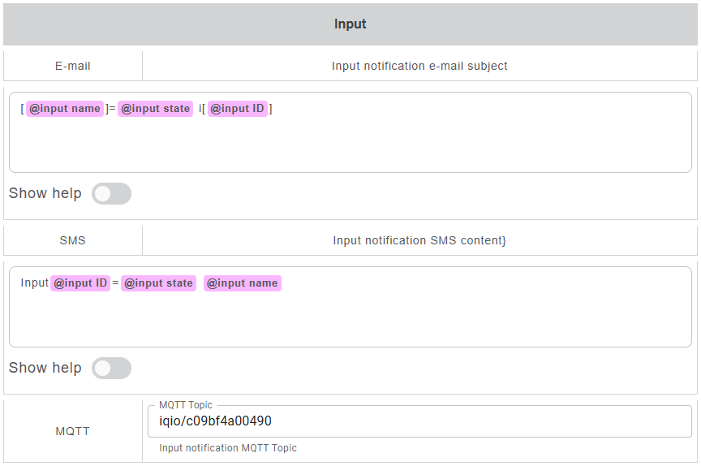Click blank space inside SMS content editor

(x=349, y=321)
